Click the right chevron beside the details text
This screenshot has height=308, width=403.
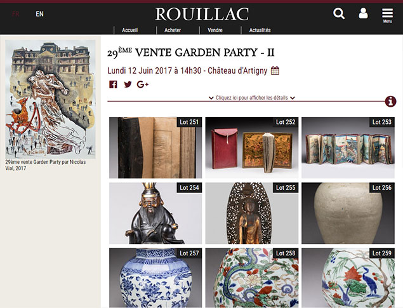(x=293, y=98)
